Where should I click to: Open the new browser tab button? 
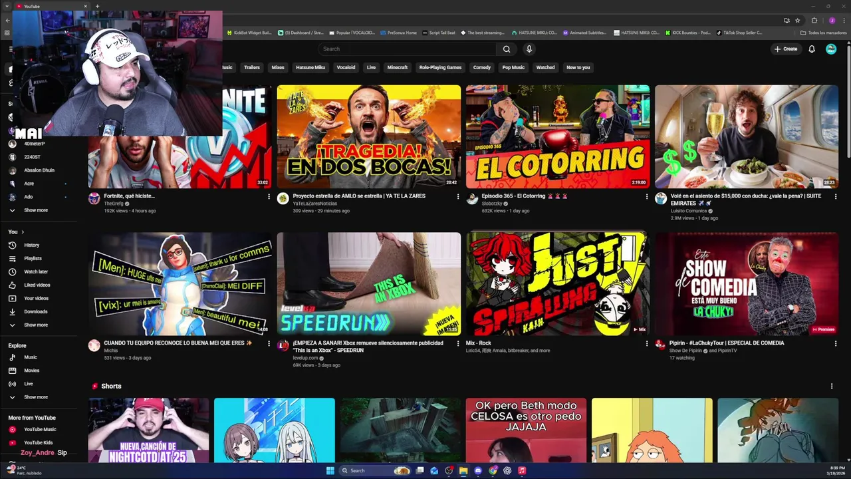tap(97, 6)
